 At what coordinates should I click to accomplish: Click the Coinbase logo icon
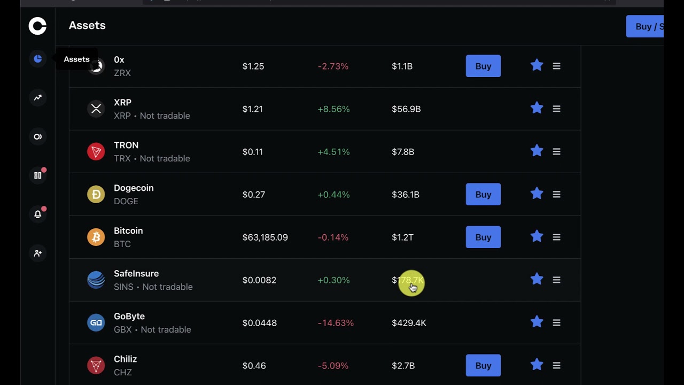(37, 26)
